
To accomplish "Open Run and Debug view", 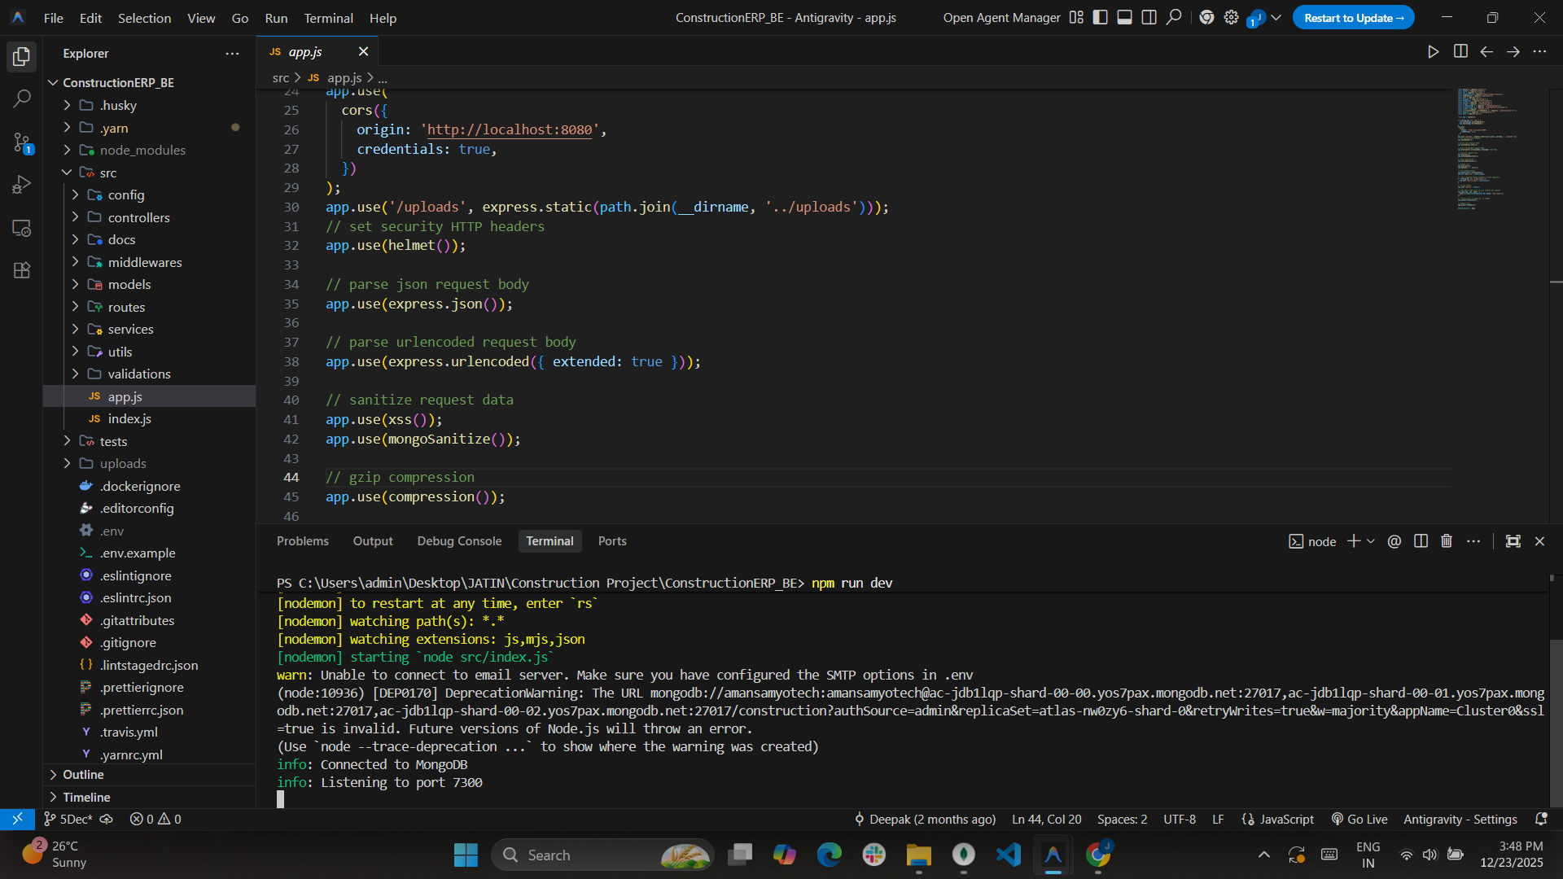I will click(x=22, y=185).
